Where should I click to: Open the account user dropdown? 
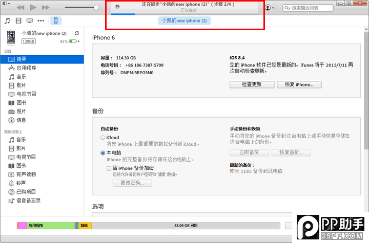[x=270, y=8]
